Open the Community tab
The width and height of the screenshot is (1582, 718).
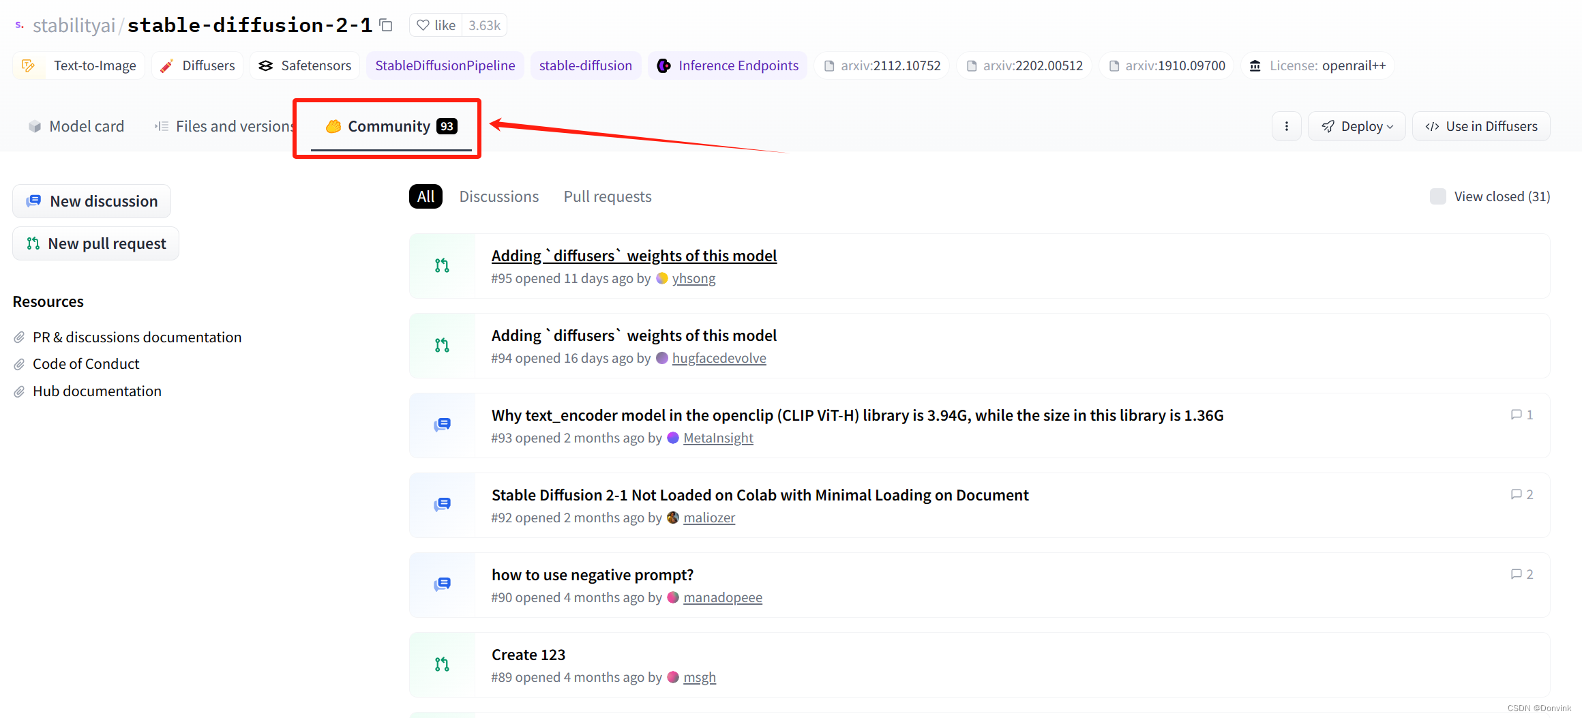click(x=391, y=126)
